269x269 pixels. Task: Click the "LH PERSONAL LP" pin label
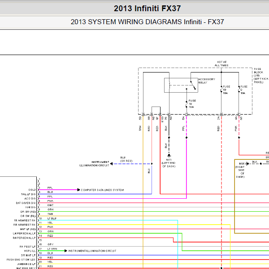click(24, 234)
